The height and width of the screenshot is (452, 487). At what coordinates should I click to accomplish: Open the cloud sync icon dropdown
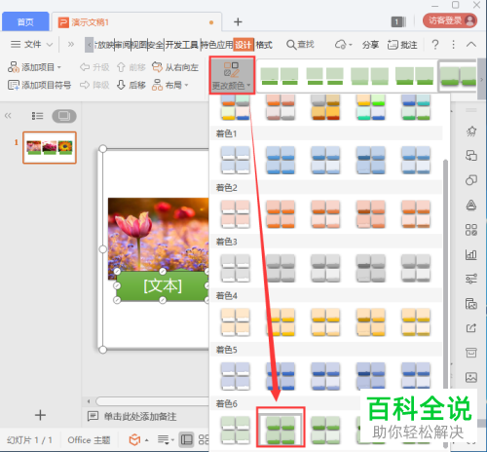coord(343,45)
